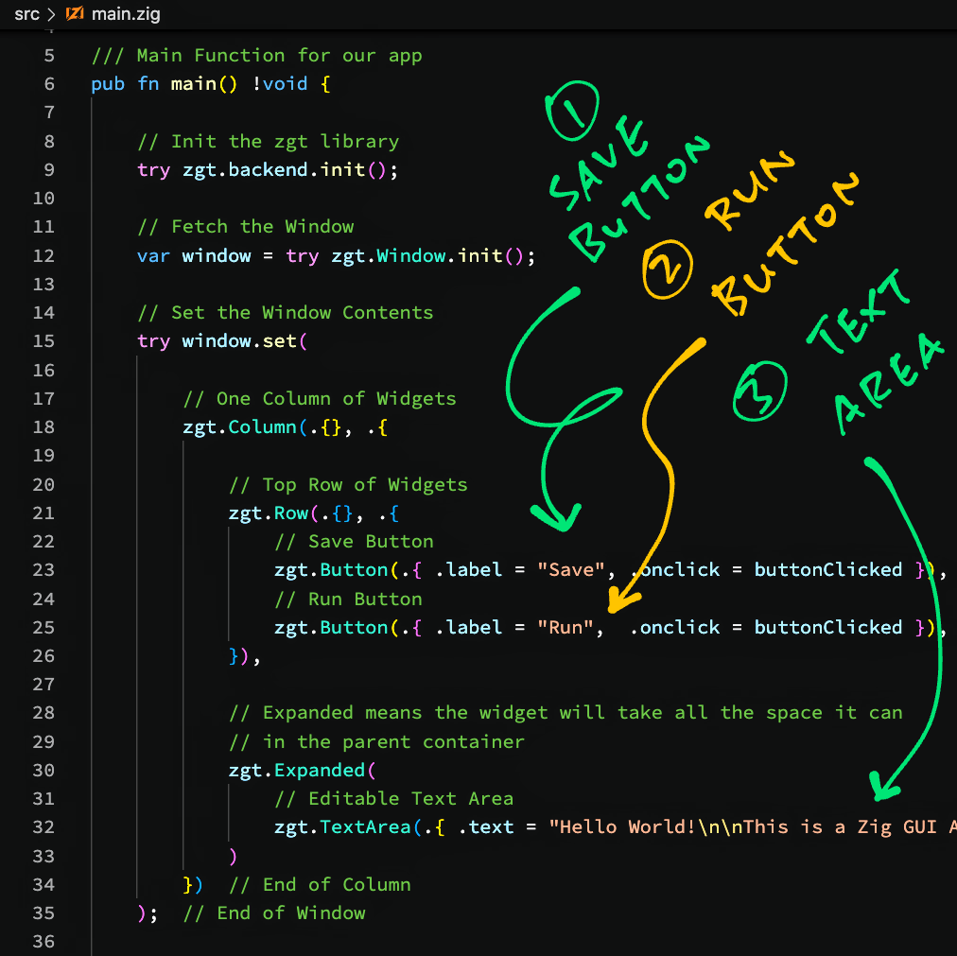This screenshot has height=956, width=957.
Task: Place cursor on the TextArea identifier
Action: click(365, 827)
